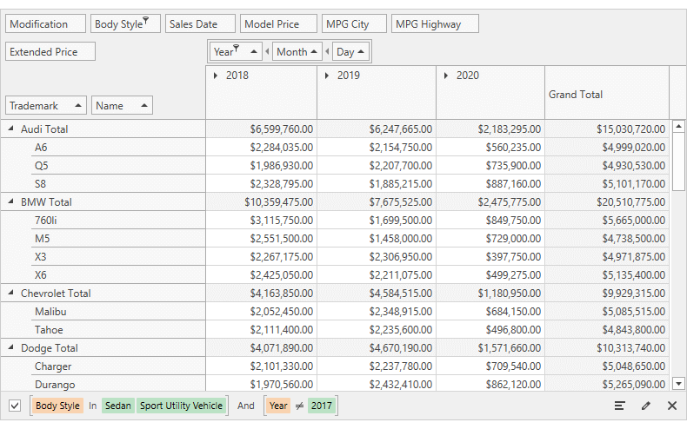Collapse the BMW Total row group
The image size is (687, 429).
(11, 202)
